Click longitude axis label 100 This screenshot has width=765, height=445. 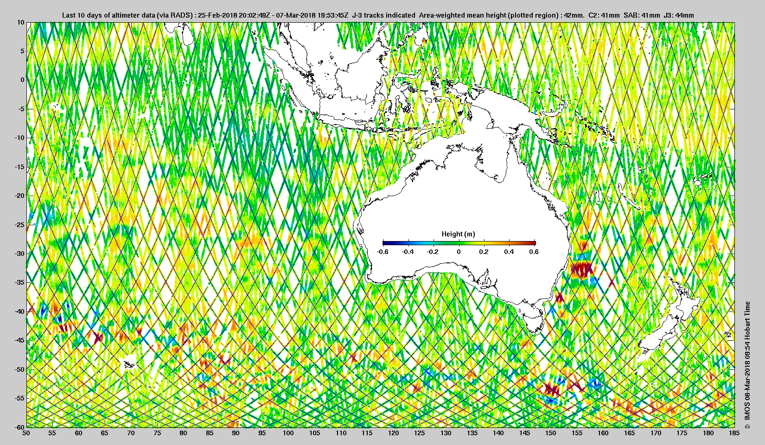pos(288,433)
